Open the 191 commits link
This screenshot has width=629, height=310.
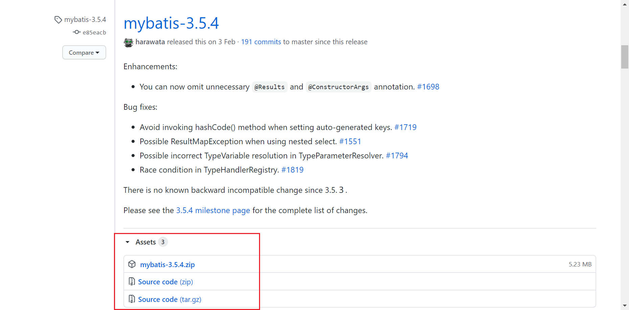coord(261,42)
